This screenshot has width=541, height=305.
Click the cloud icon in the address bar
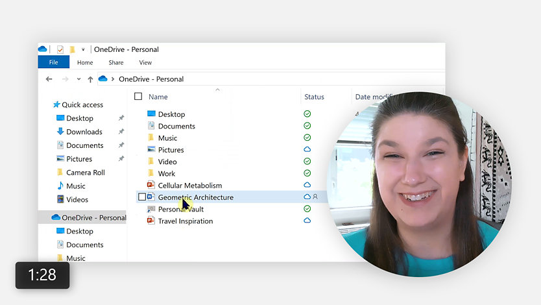103,79
